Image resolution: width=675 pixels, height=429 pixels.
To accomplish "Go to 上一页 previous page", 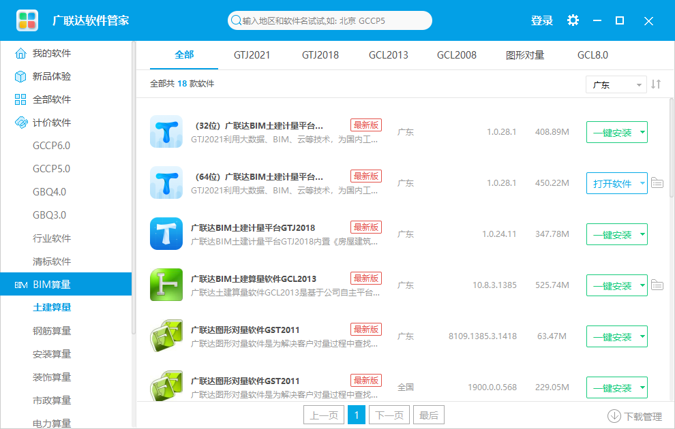I will click(324, 415).
